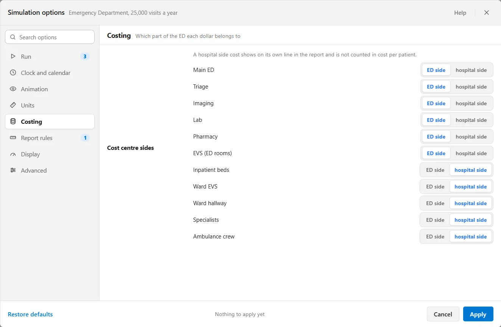
Task: Set Inpatient beds to ED side
Action: [x=435, y=170]
